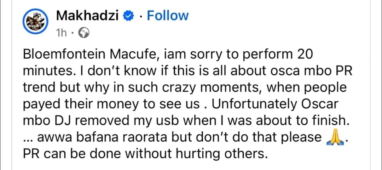The image size is (382, 170).
Task: Click the globe public-audience icon
Action: pos(83,33)
